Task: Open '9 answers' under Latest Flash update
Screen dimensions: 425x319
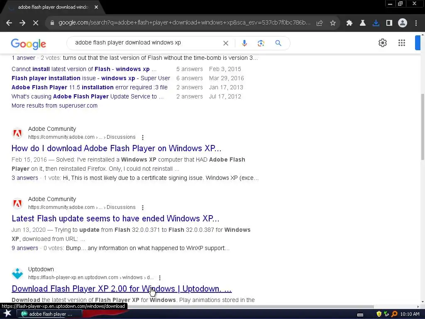Action: click(x=24, y=248)
